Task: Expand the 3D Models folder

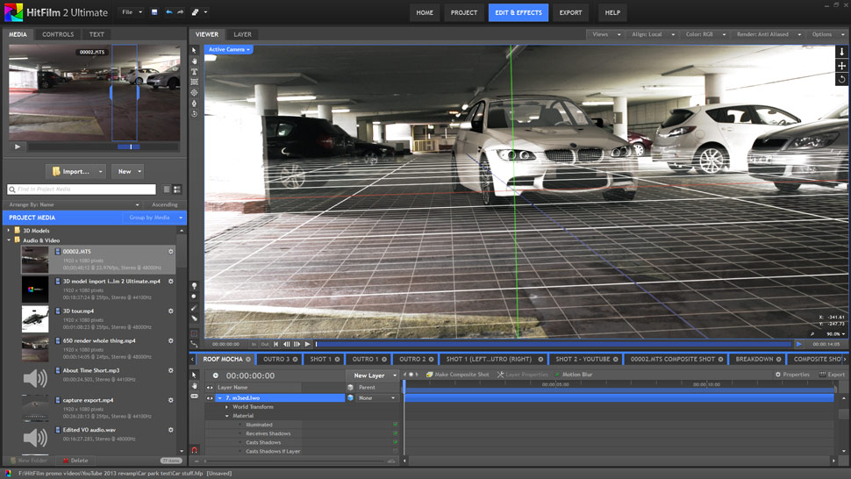Action: point(10,231)
